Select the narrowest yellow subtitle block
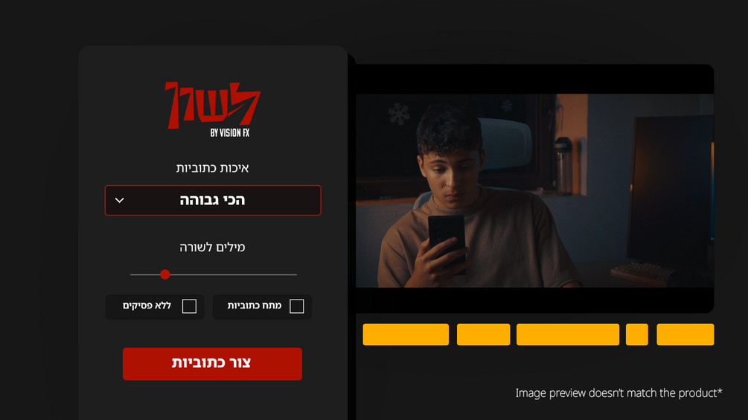The image size is (748, 420). tap(636, 335)
